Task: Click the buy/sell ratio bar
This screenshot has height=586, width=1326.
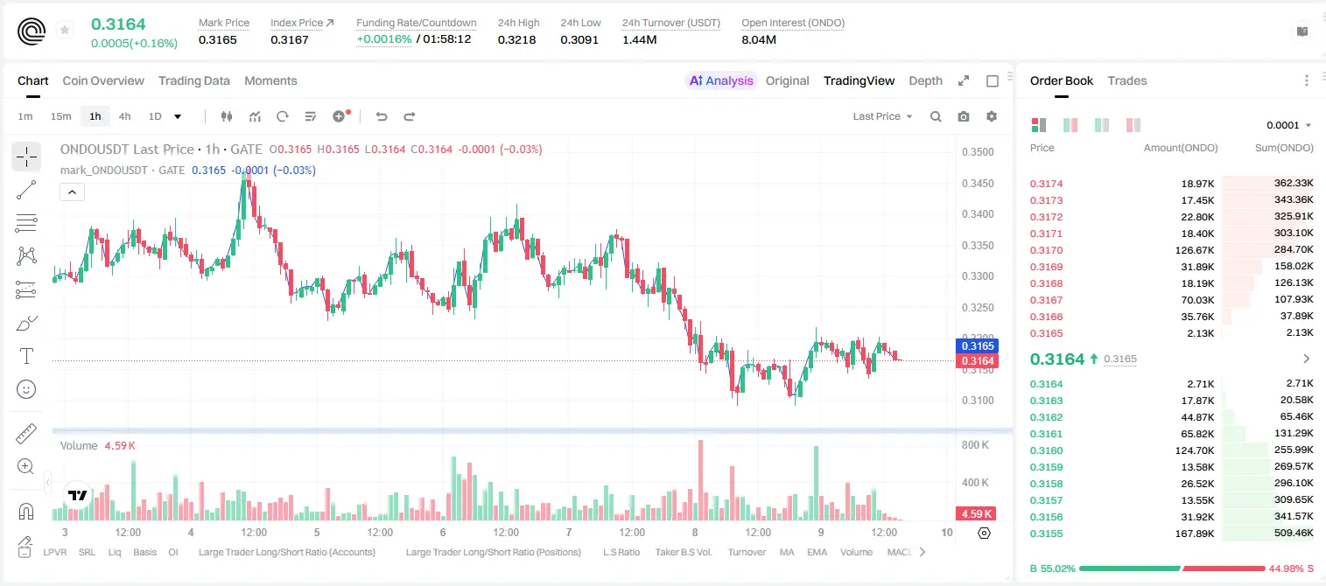Action: (x=1172, y=569)
